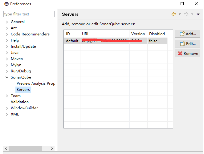The height and width of the screenshot is (154, 204).
Task: Expand the Ant preferences node
Action: [x=7, y=28]
